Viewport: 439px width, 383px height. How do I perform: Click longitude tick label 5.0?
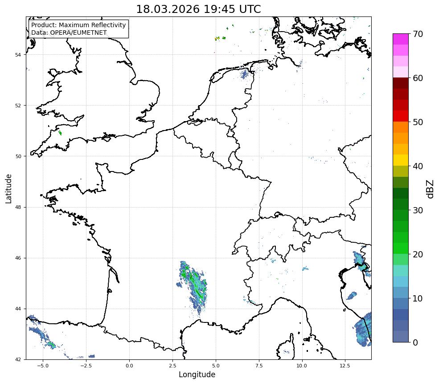(216, 366)
